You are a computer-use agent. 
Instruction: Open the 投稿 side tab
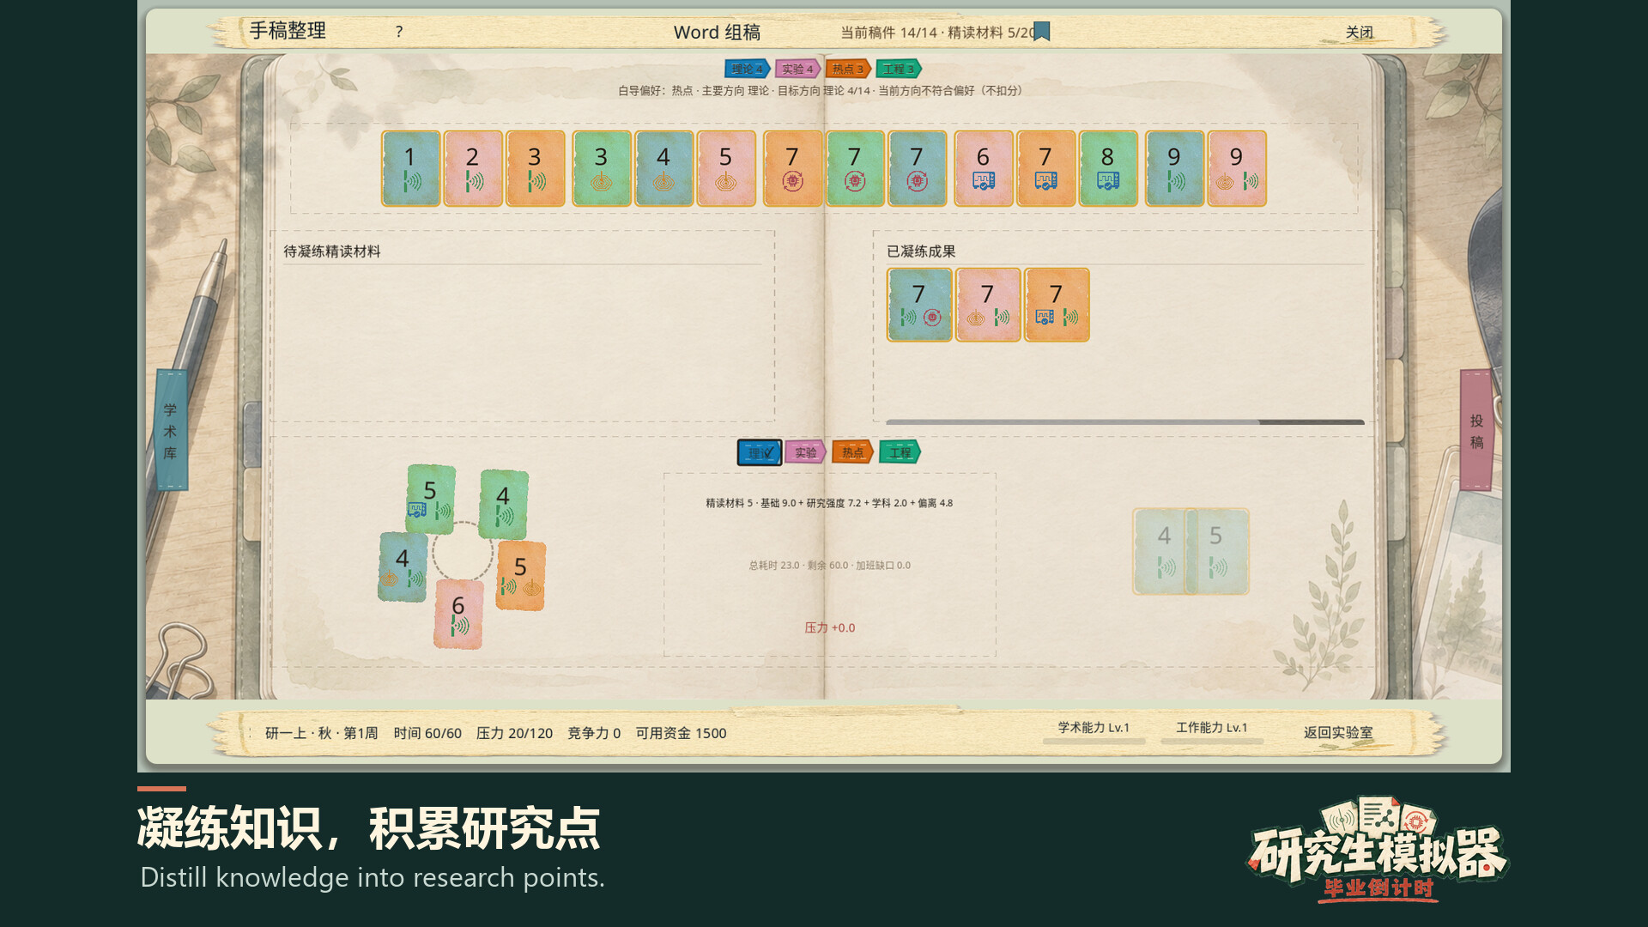(x=1476, y=430)
